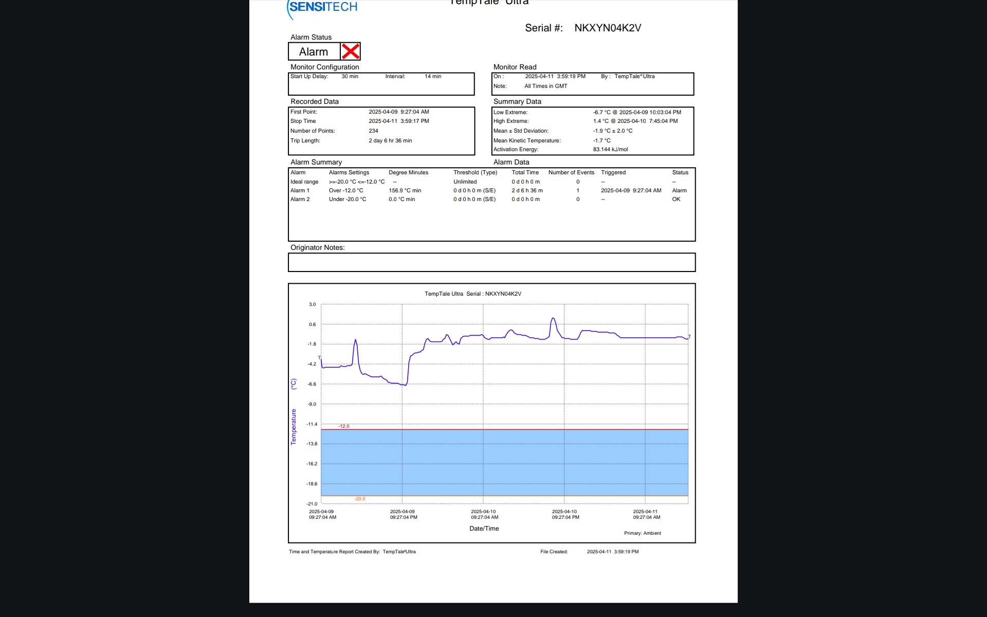Click First Point time 2025-04-09 9:27:04 AM
987x617 pixels.
(399, 112)
